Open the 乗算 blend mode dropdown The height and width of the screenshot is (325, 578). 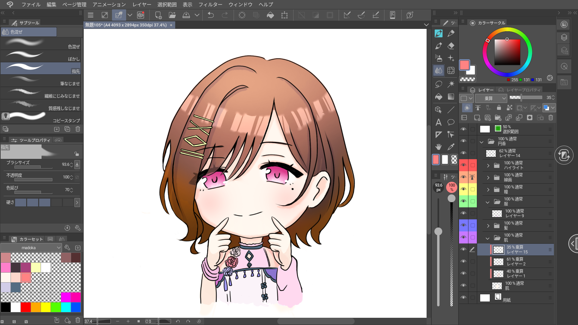click(x=491, y=98)
